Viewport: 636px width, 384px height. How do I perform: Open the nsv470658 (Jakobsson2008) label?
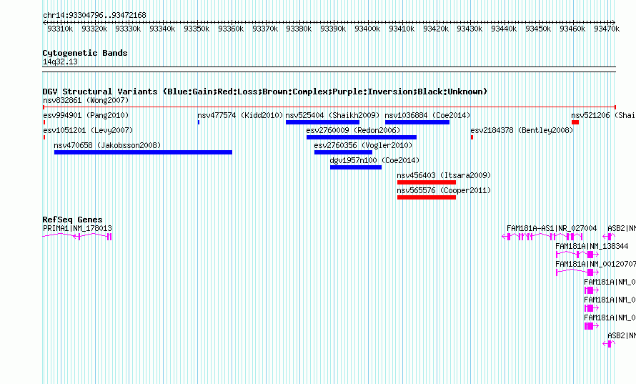tap(107, 145)
